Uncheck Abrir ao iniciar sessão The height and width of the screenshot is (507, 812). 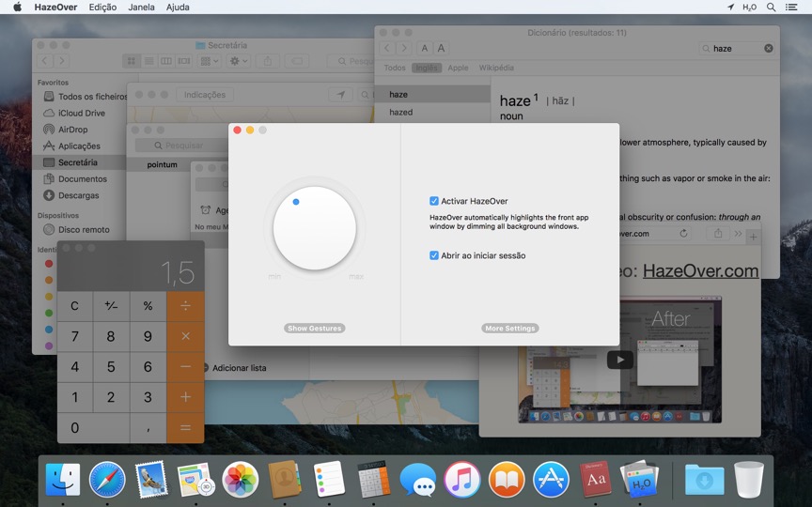click(434, 255)
